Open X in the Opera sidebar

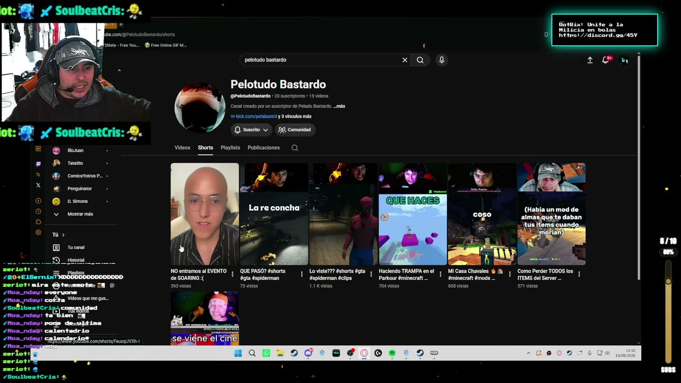pyautogui.click(x=38, y=185)
